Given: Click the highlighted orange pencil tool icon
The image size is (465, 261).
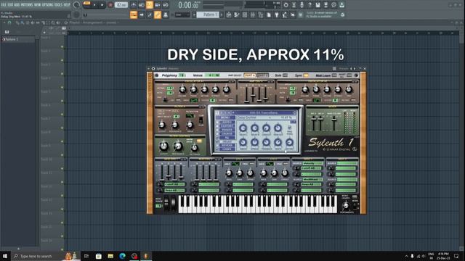Looking at the screenshot, I should [158, 14].
